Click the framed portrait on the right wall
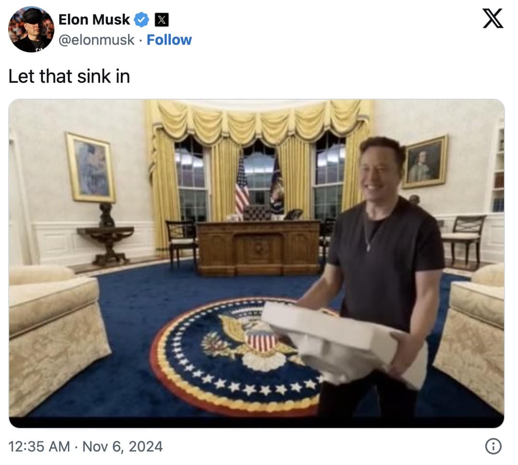The width and height of the screenshot is (518, 465). (425, 163)
